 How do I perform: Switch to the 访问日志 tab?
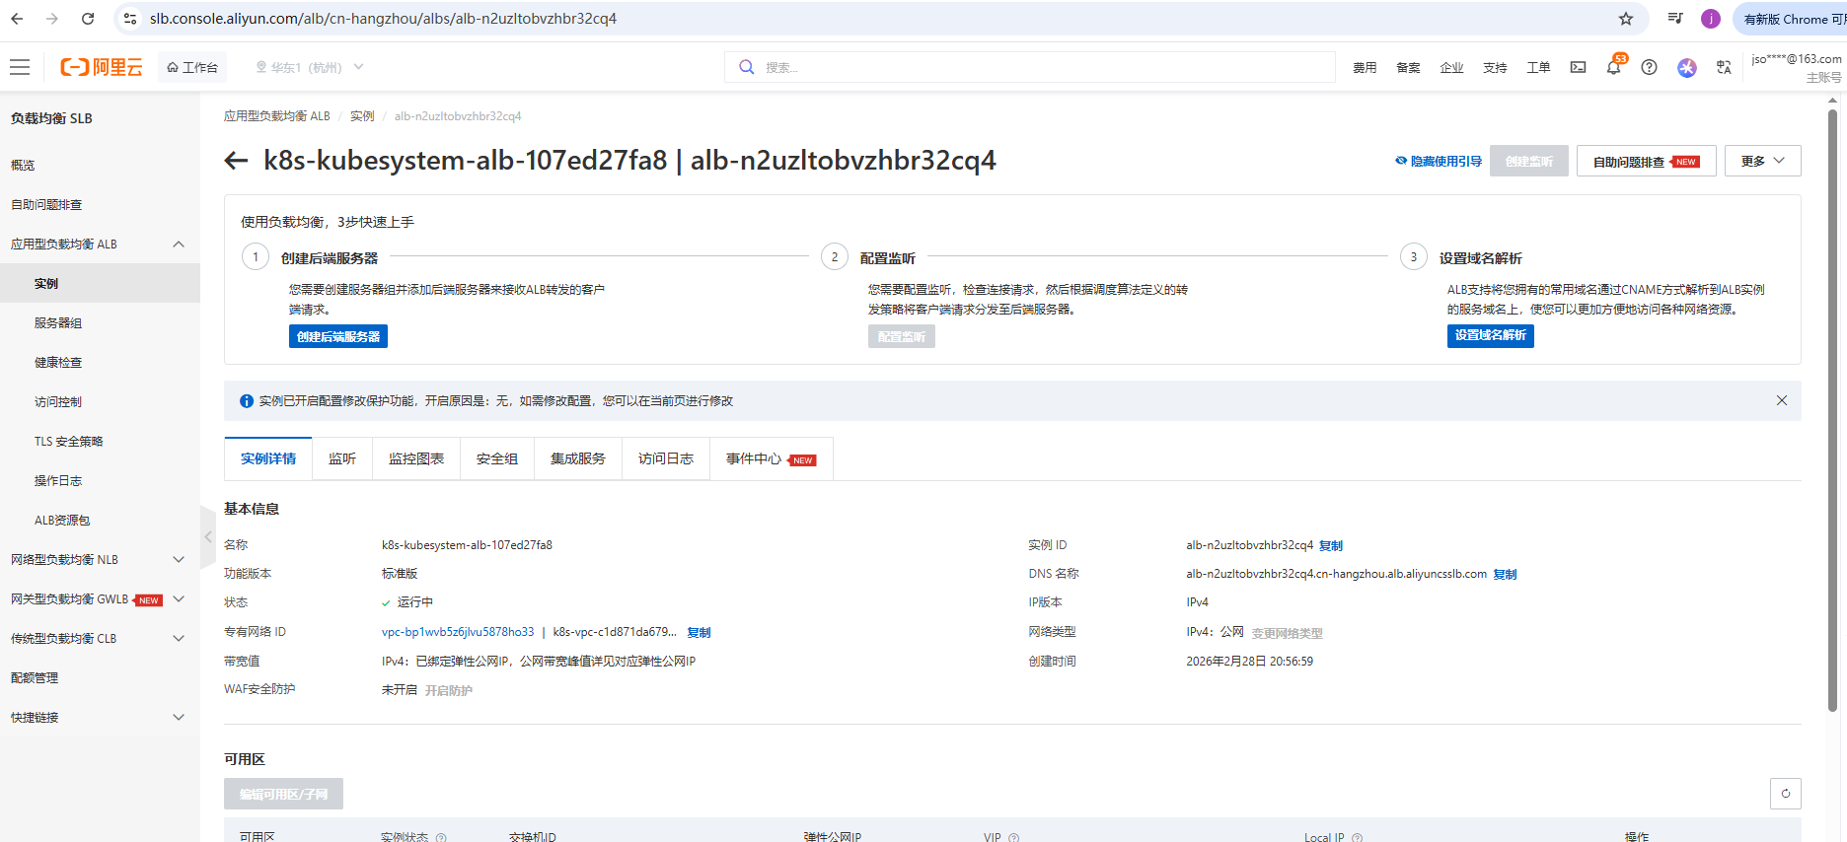665,458
